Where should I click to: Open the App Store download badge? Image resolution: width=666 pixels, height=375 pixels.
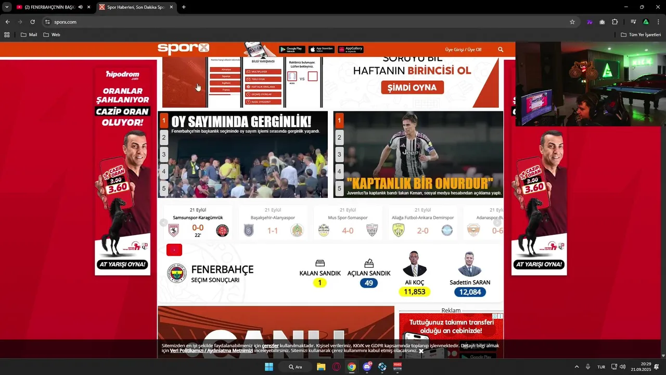(322, 49)
